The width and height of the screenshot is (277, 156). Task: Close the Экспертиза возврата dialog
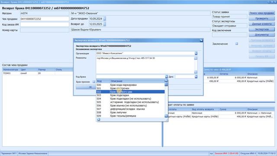click(201, 40)
